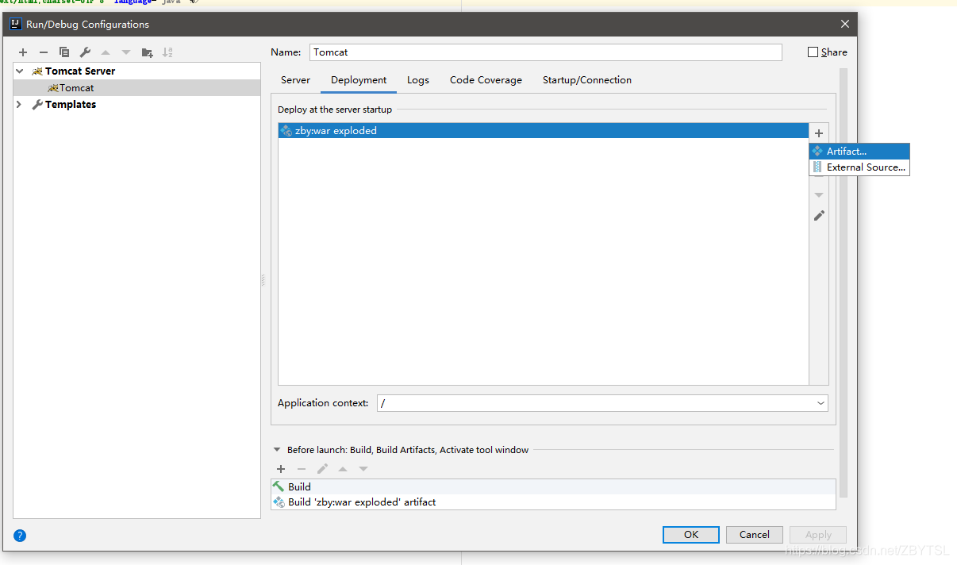Click the Apply button
957x565 pixels.
pos(818,535)
